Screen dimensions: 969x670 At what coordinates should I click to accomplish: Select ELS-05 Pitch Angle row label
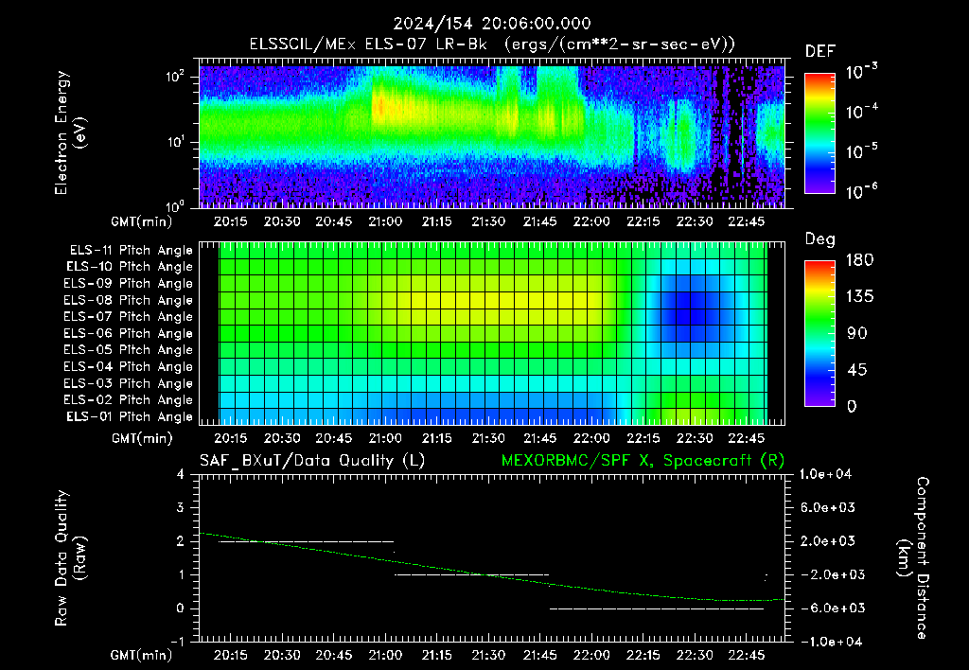129,350
